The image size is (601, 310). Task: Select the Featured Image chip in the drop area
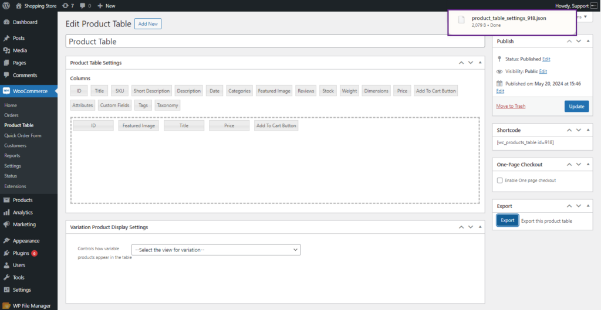point(139,125)
